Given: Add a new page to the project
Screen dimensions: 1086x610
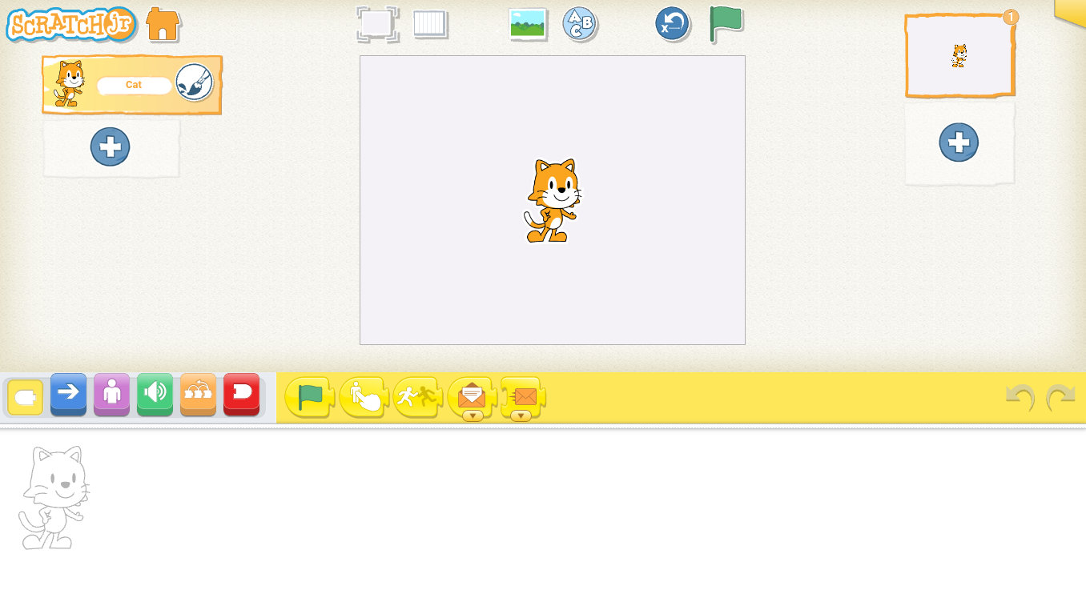Looking at the screenshot, I should (958, 142).
